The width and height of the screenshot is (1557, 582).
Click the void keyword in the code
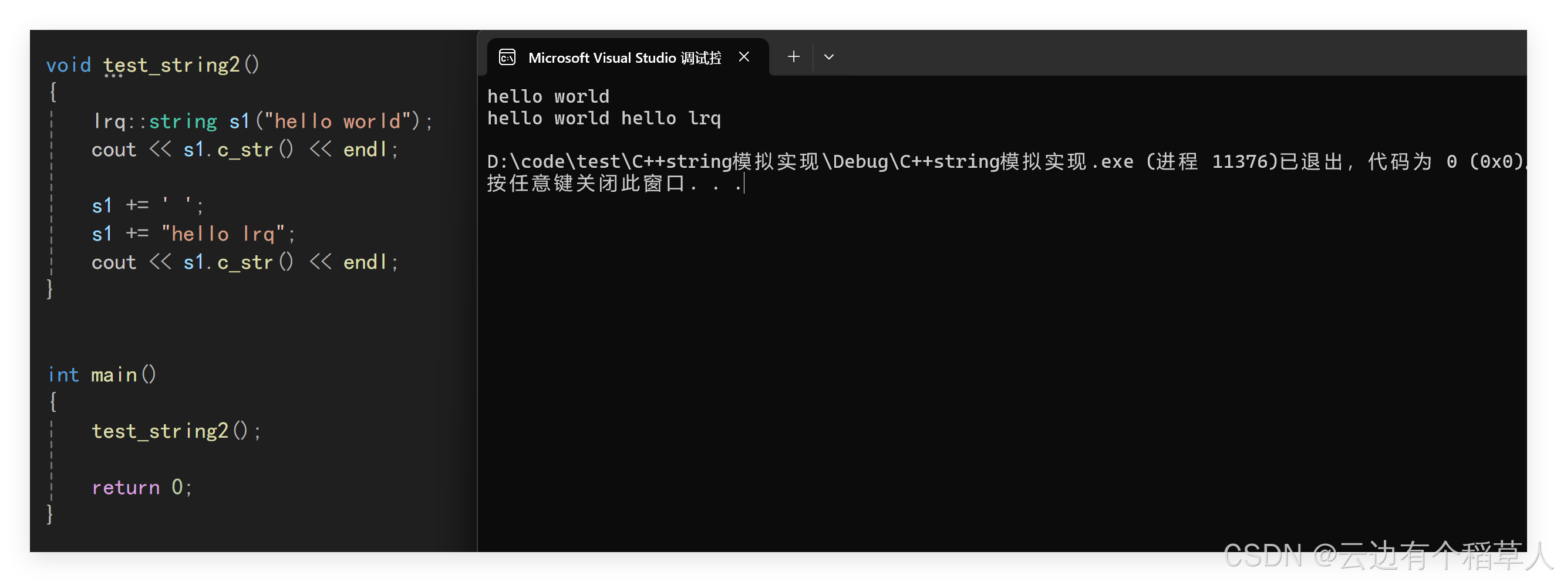[68, 65]
